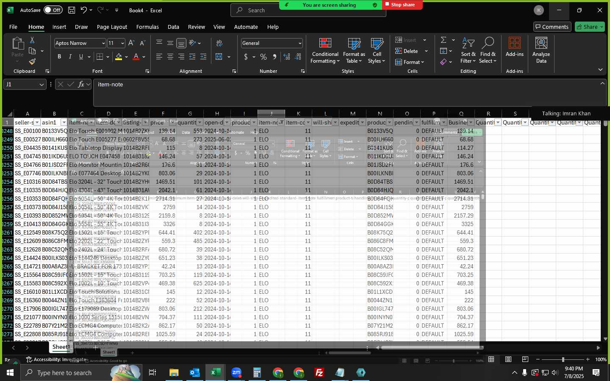610x381 pixels.
Task: Switch to the Page Layout tab
Action: point(112,27)
